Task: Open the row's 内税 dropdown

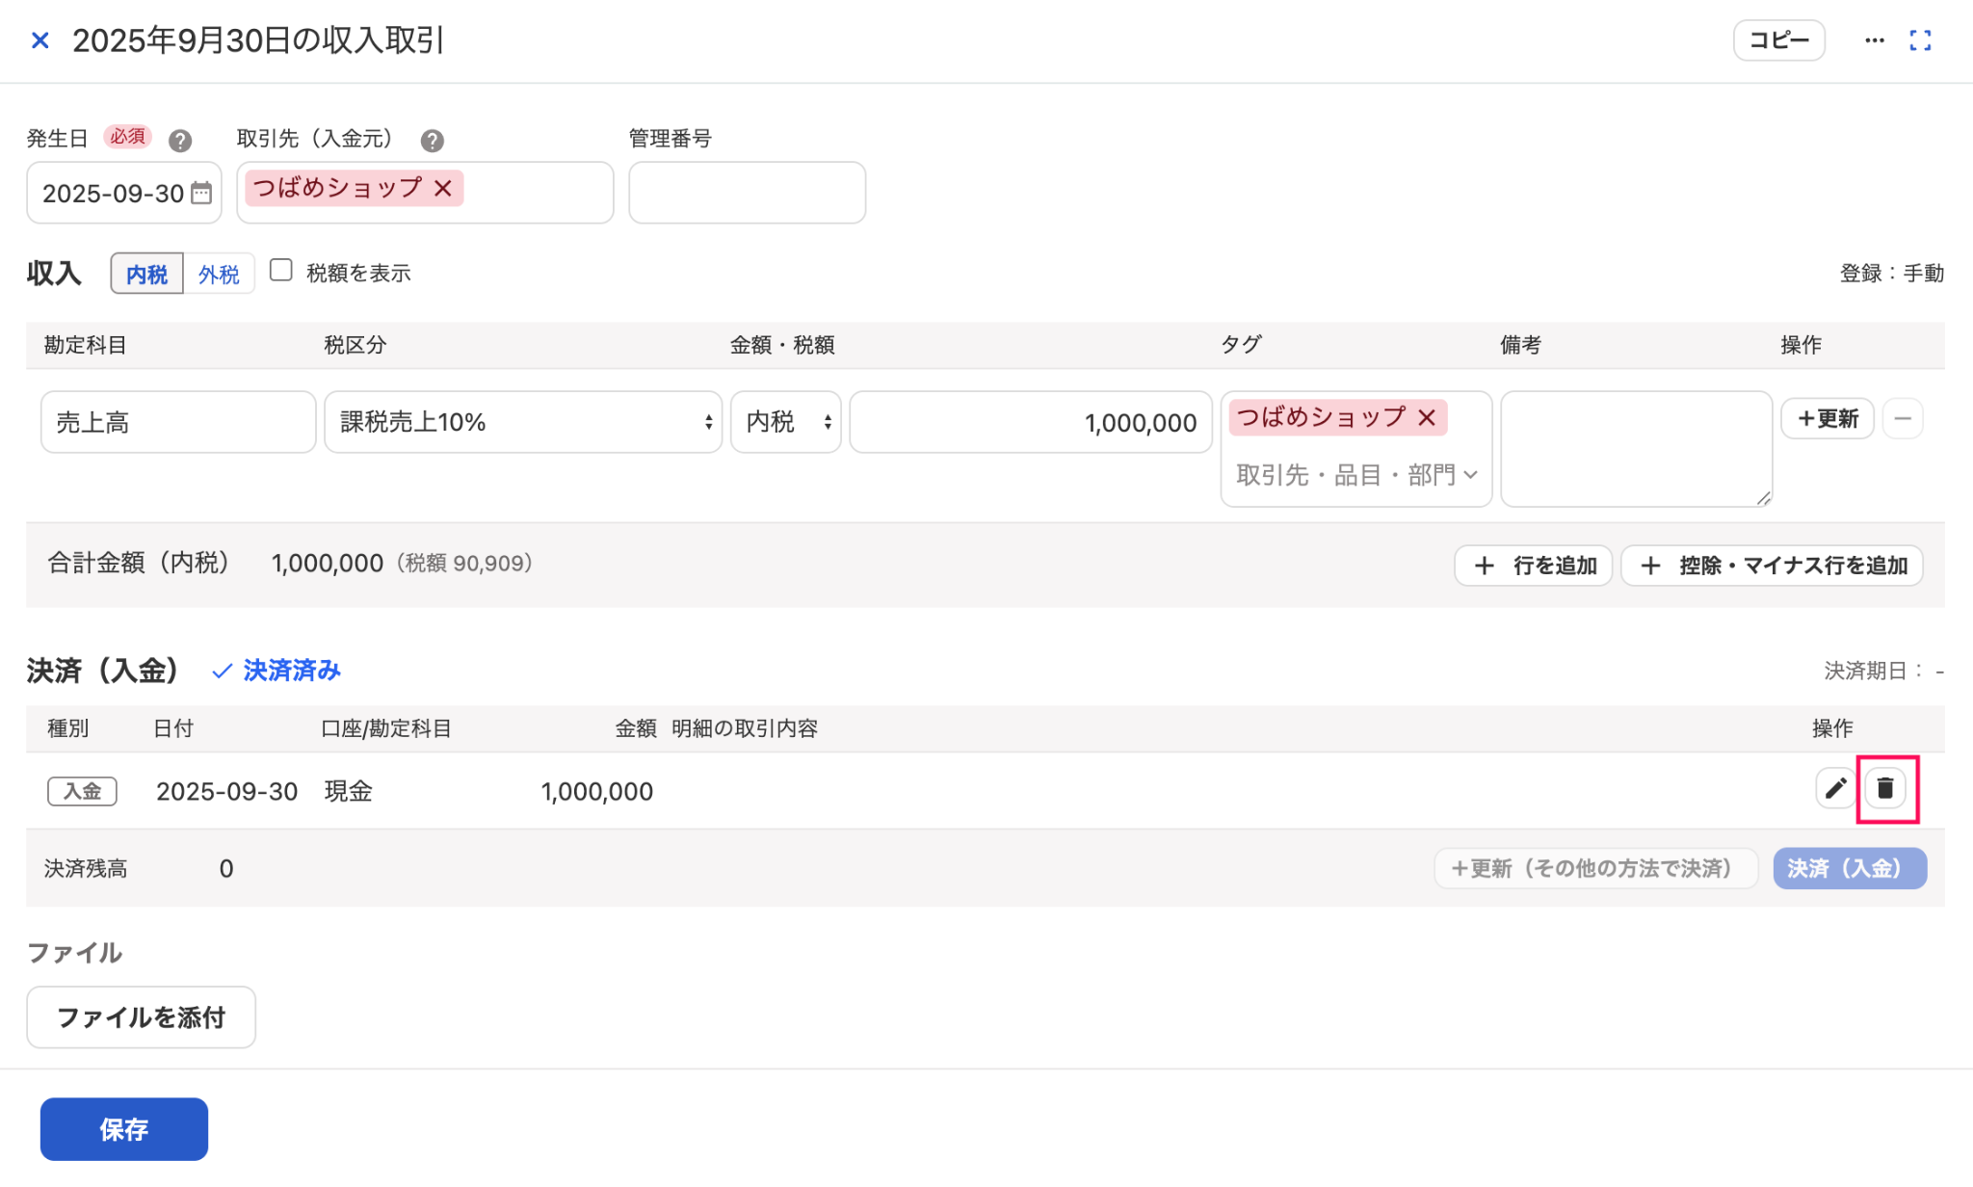Action: (x=785, y=422)
